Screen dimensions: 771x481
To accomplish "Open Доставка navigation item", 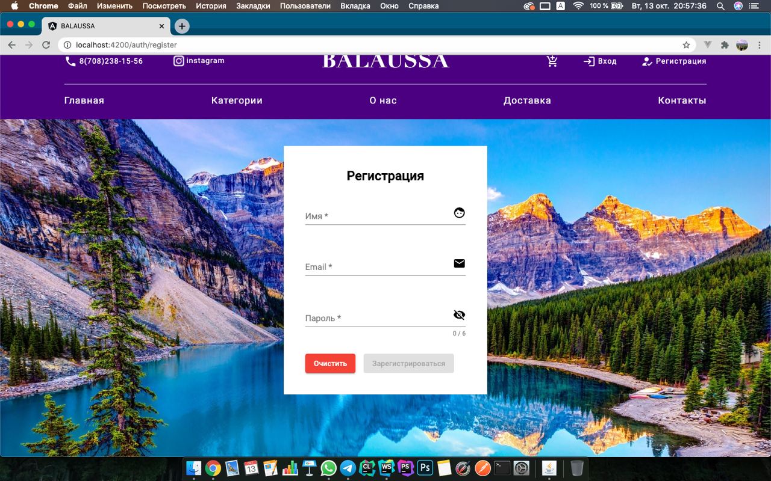I will point(527,100).
